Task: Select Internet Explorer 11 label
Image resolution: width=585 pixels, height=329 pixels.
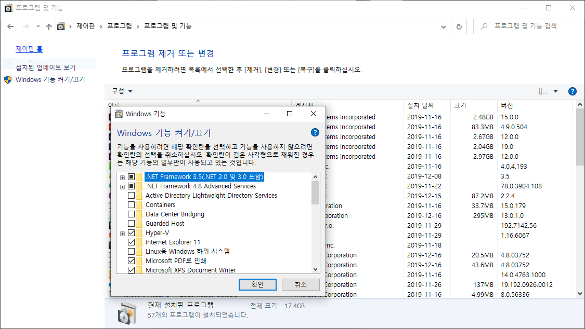Action: [x=173, y=242]
